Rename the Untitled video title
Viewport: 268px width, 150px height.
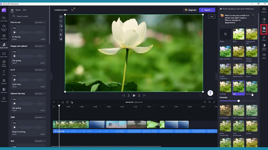[x=61, y=10]
